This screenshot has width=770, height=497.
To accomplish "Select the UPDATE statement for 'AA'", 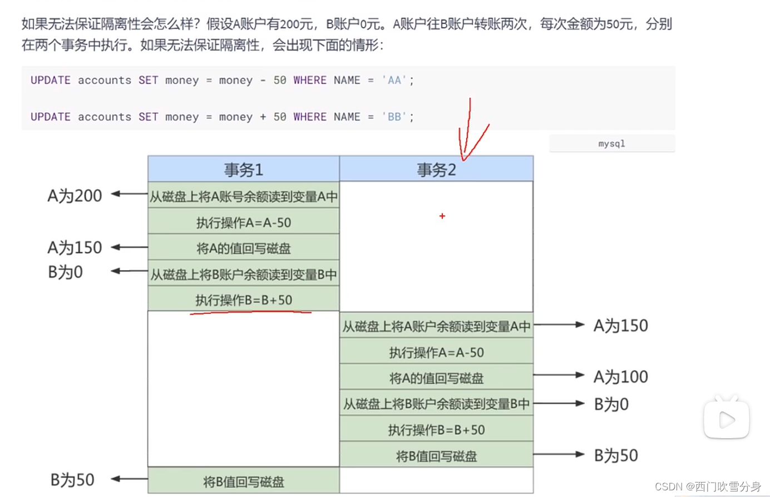I will coord(222,80).
